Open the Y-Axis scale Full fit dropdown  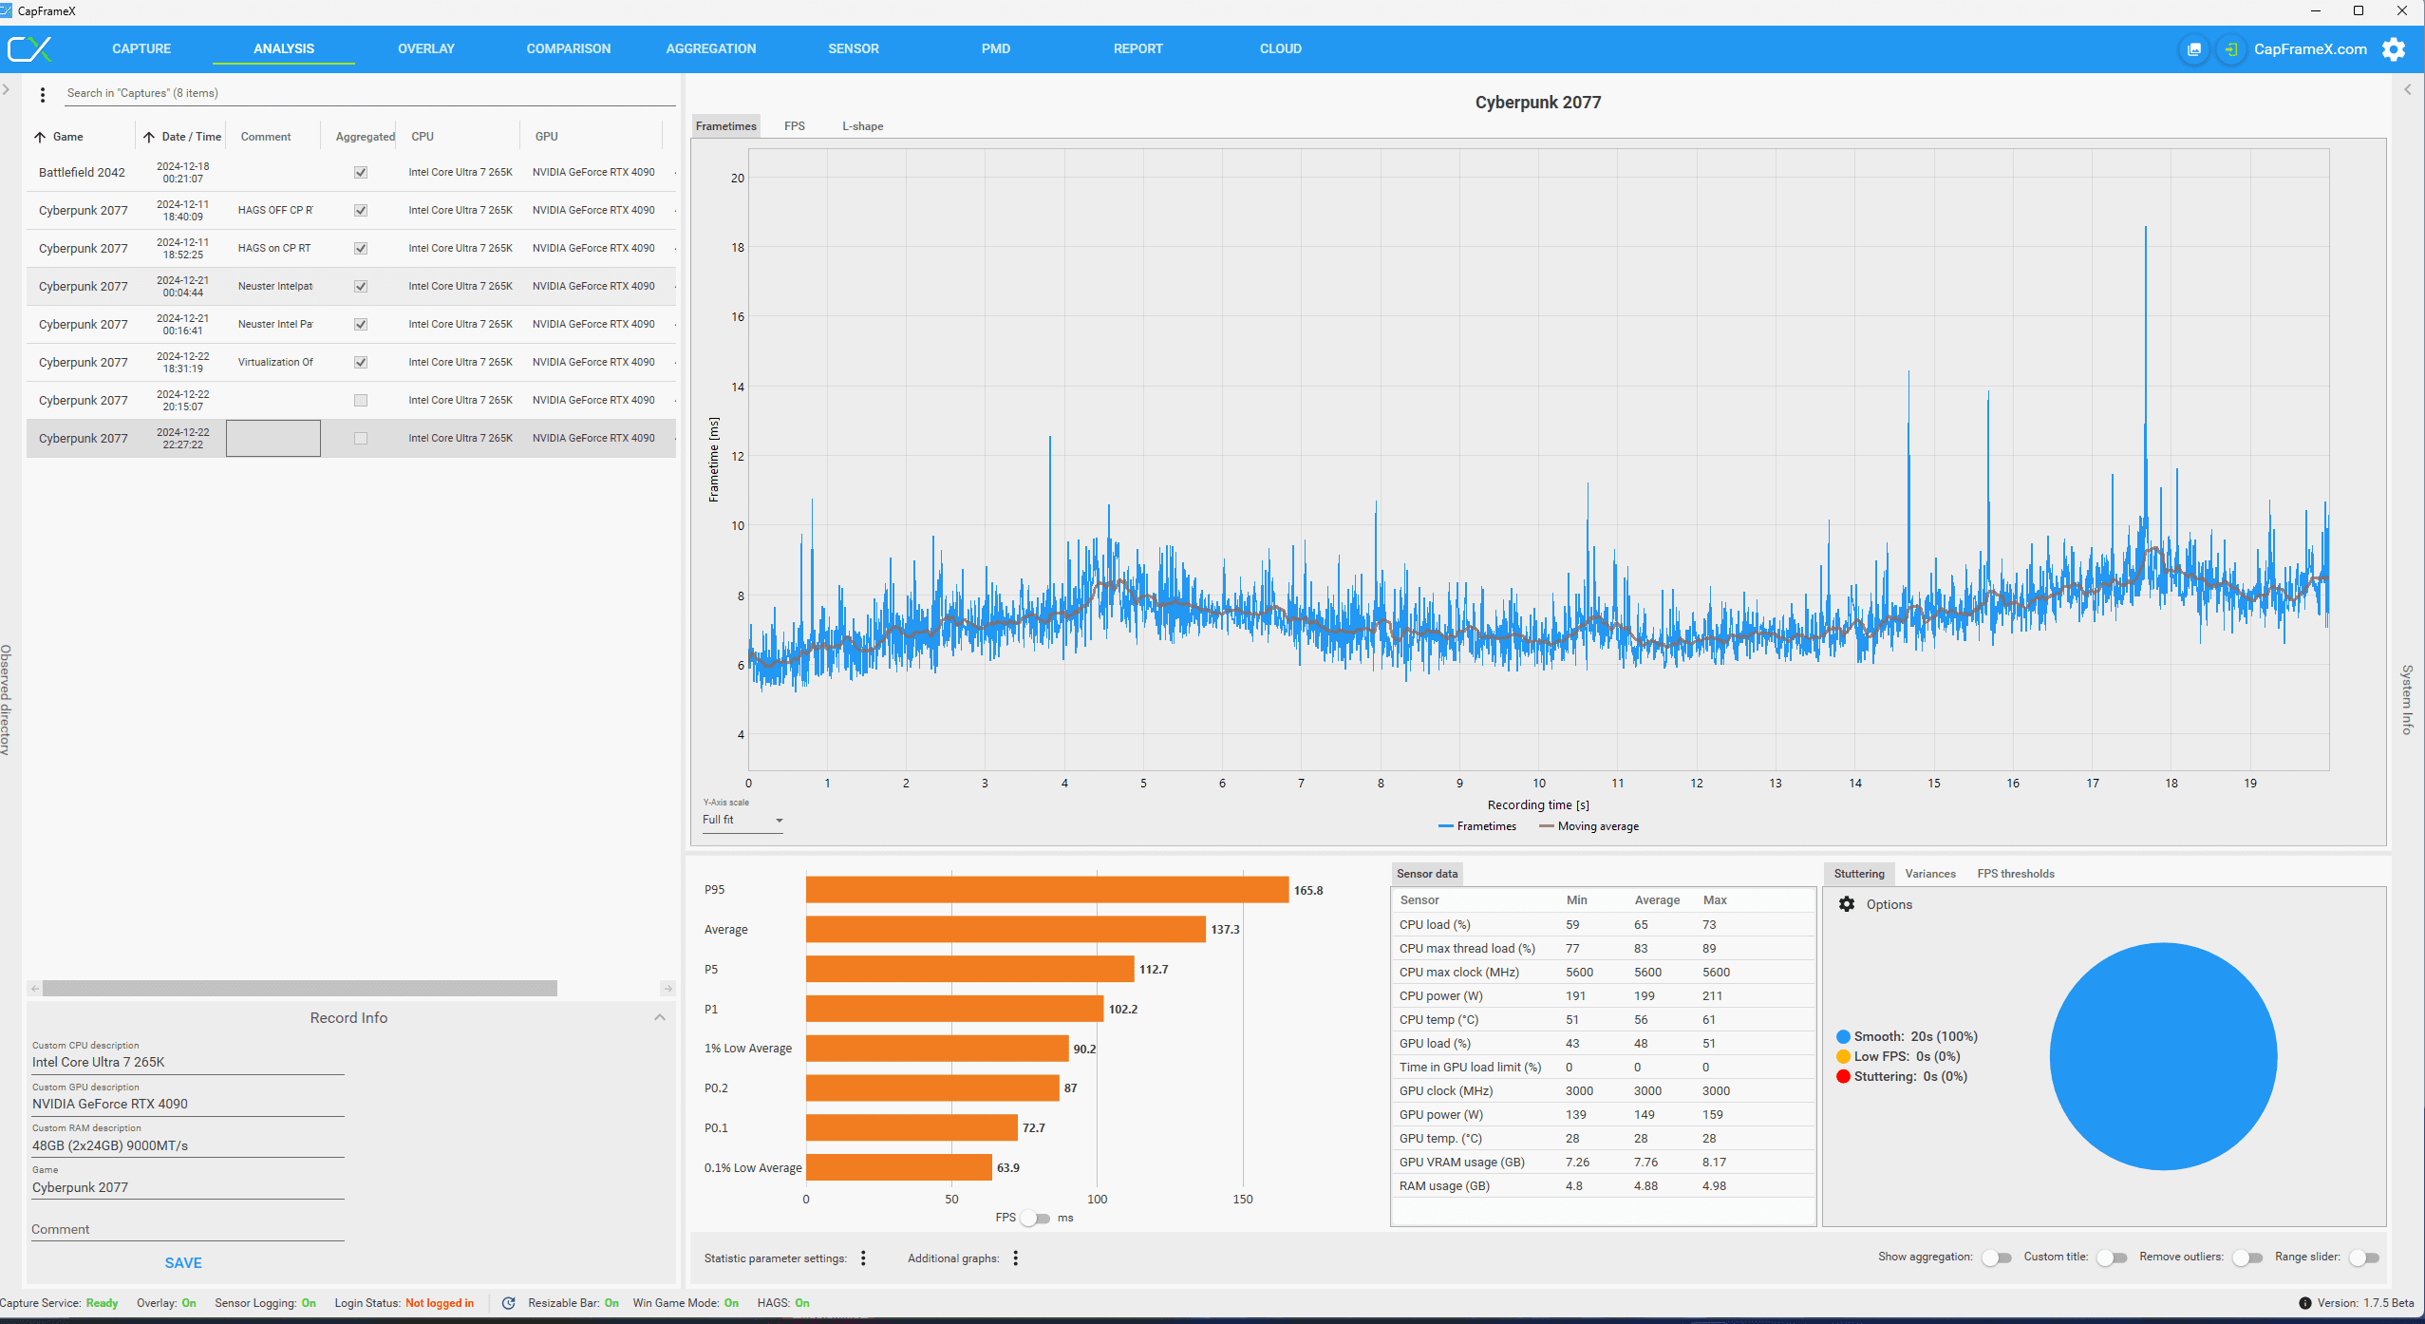pyautogui.click(x=743, y=821)
